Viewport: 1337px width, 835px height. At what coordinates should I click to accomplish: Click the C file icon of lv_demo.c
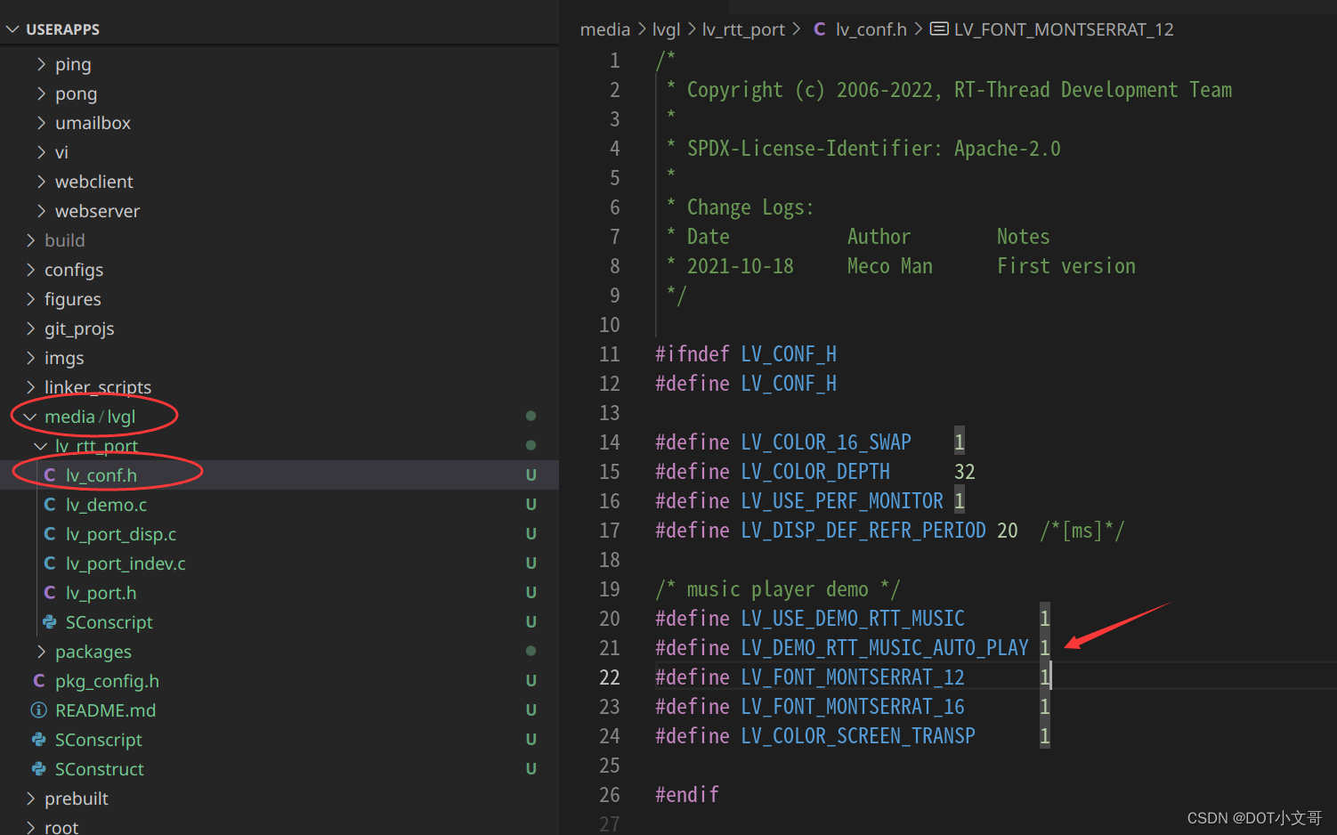(x=50, y=505)
